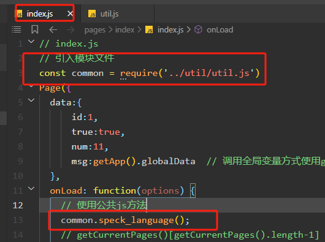Image resolution: width=325 pixels, height=242 pixels.
Task: Collapse the fold arrow at line 1
Action: tap(31, 42)
